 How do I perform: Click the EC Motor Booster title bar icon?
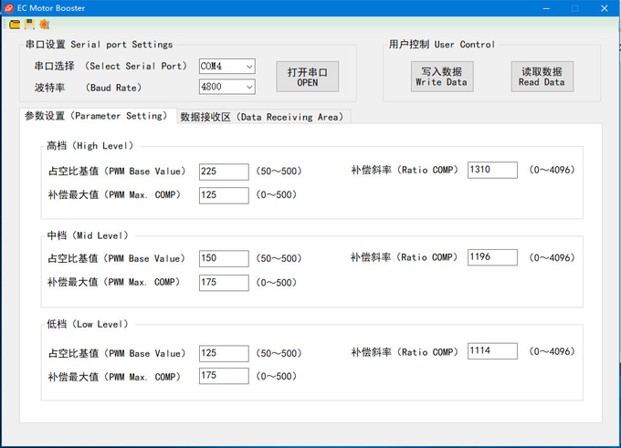[x=8, y=8]
